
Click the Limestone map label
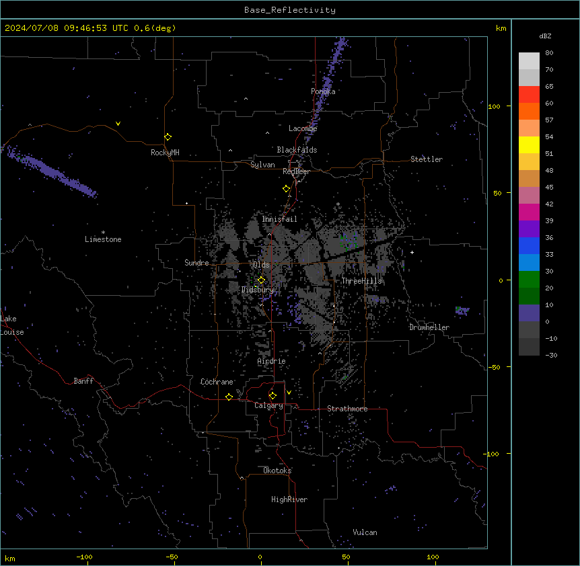103,239
